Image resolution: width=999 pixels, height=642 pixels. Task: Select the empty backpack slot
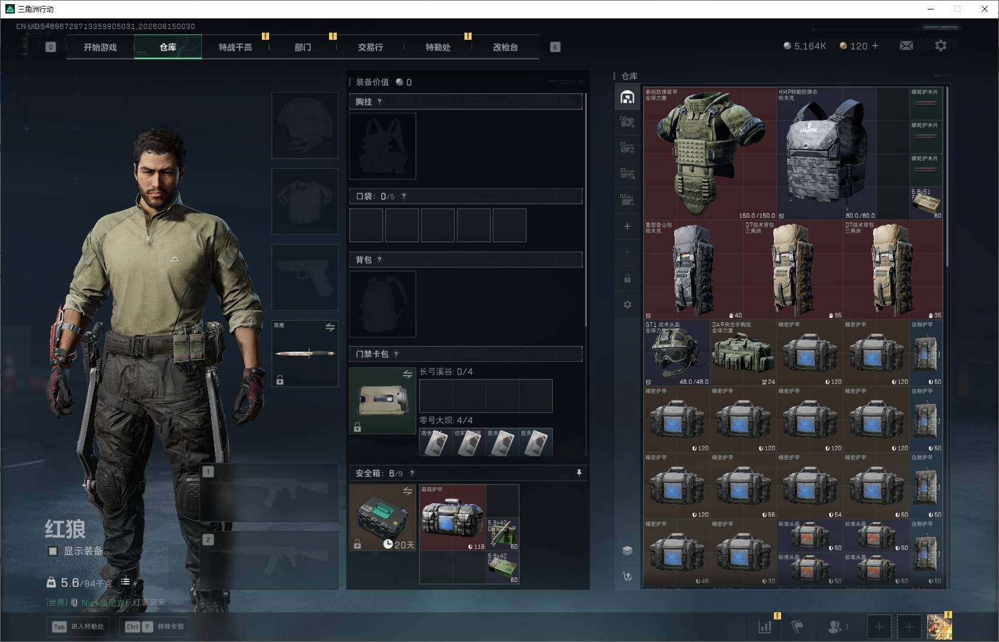(382, 304)
